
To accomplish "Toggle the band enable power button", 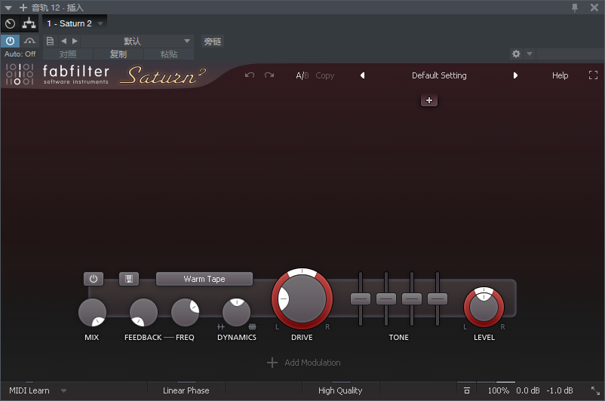I will pyautogui.click(x=94, y=279).
